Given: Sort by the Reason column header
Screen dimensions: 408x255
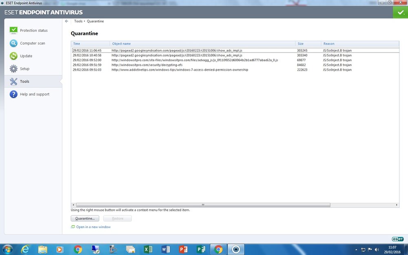Looking at the screenshot, I should 360,44.
